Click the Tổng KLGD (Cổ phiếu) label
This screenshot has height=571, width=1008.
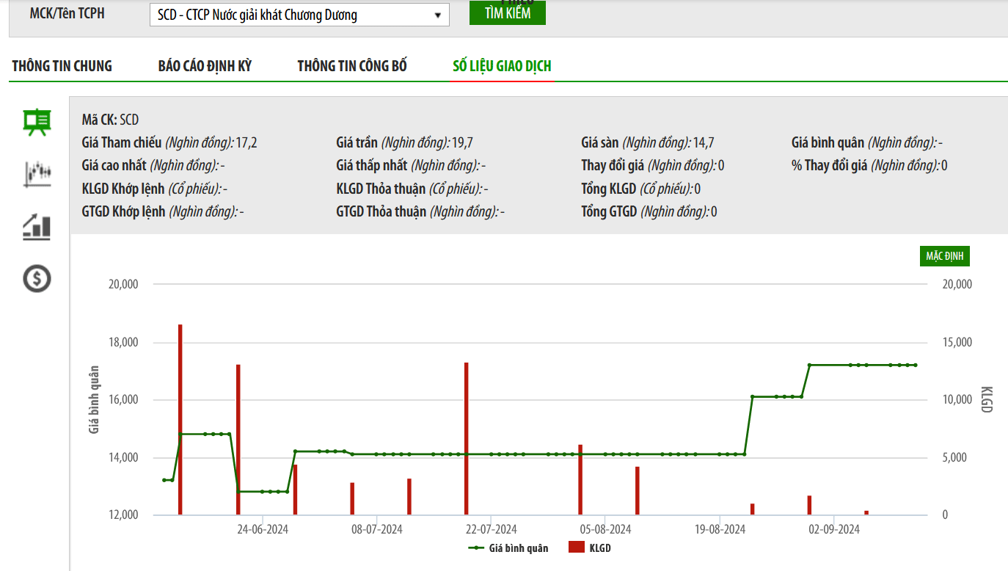click(x=637, y=189)
